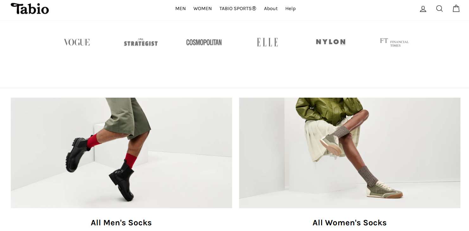Select the Cosmopolitan press logo

click(204, 42)
